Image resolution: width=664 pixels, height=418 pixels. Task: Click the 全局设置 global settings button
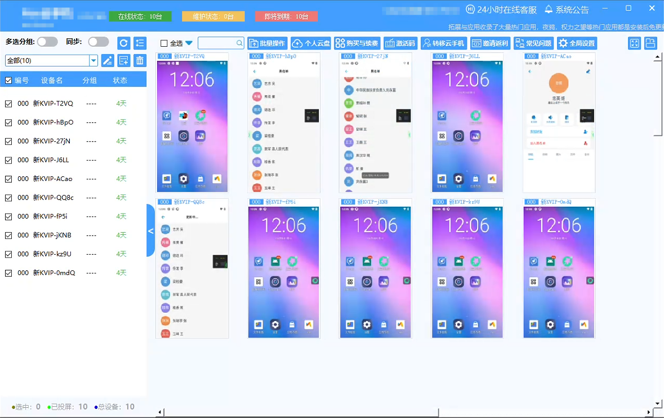pyautogui.click(x=576, y=43)
